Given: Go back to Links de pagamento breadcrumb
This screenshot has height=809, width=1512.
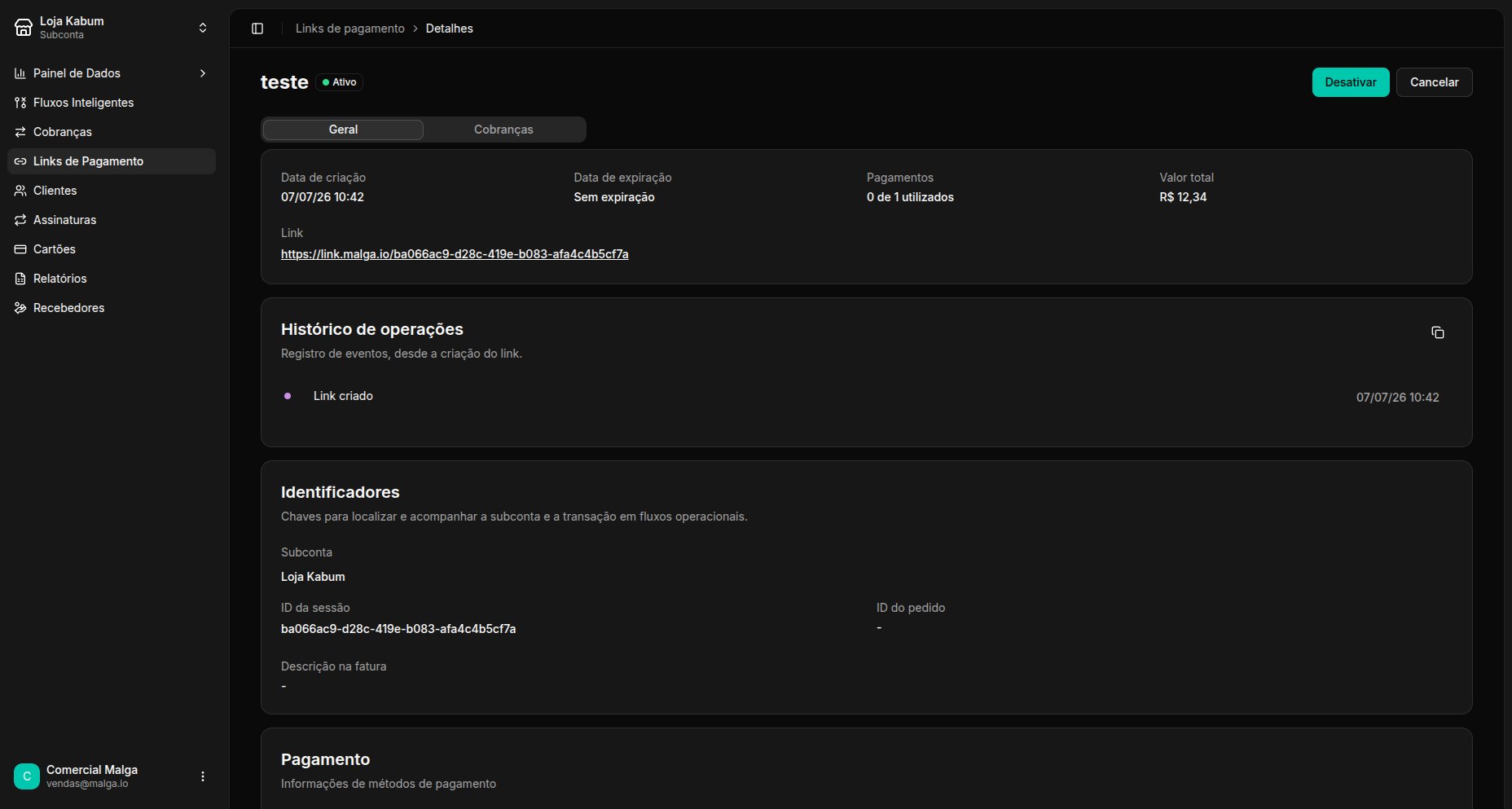Looking at the screenshot, I should (350, 29).
